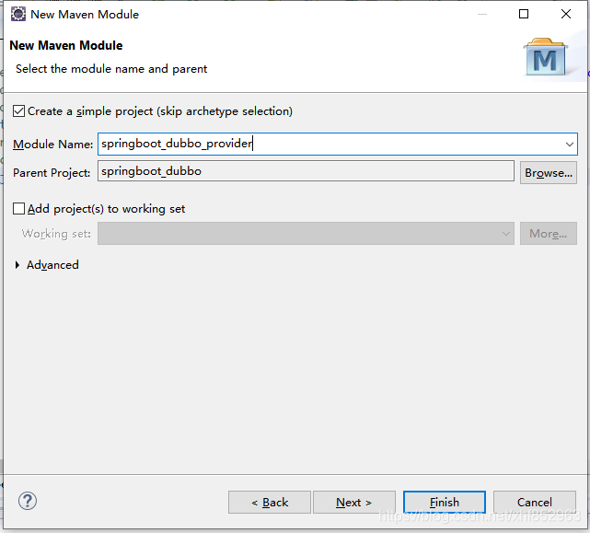Click the More... working set button

(549, 234)
